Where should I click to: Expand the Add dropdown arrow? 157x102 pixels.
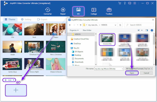[x=13, y=80]
